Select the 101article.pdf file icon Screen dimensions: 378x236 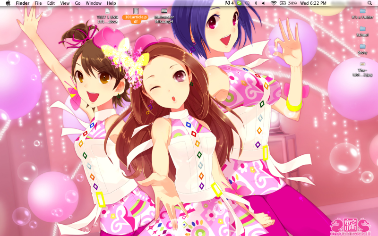[136, 11]
